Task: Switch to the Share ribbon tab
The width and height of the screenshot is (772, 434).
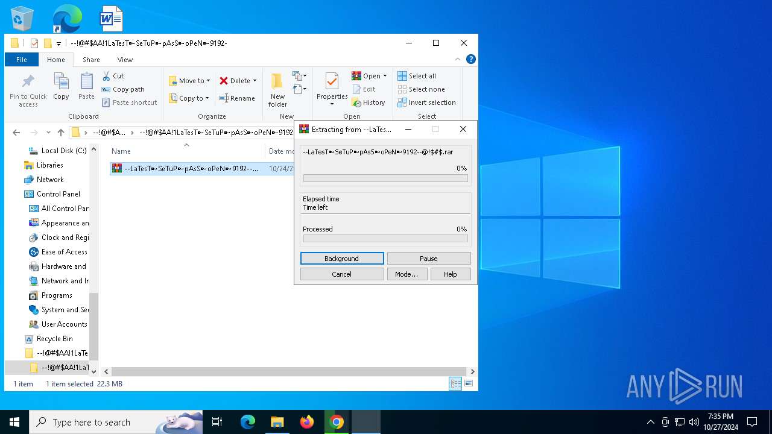Action: (x=91, y=60)
